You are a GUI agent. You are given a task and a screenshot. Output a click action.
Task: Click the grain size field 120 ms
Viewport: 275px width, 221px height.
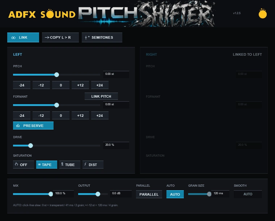pos(220,194)
